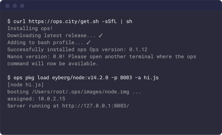Click the leftmost window dot in title bar
The height and width of the screenshot is (135, 222).
(x=7, y=6)
